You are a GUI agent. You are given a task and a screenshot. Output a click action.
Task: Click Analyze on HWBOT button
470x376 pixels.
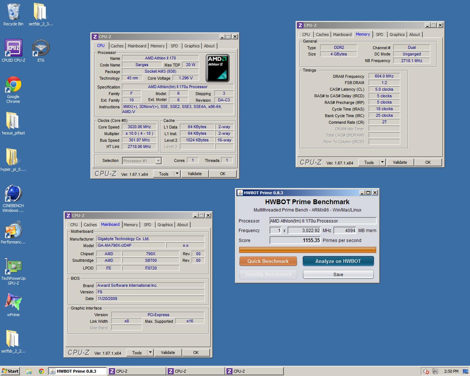coord(338,261)
